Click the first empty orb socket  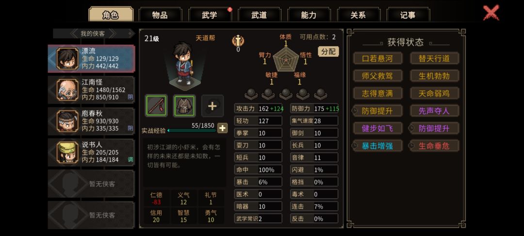click(x=251, y=94)
